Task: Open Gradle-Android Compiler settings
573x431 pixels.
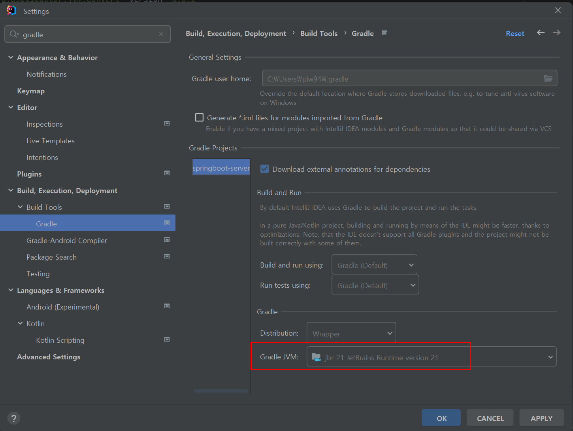Action: pyautogui.click(x=67, y=241)
